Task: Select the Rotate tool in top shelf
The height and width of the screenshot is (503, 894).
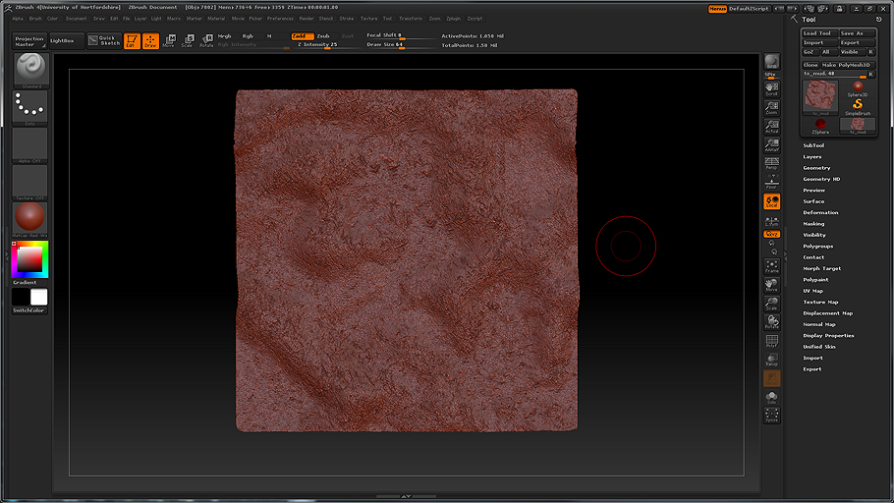Action: pyautogui.click(x=206, y=41)
